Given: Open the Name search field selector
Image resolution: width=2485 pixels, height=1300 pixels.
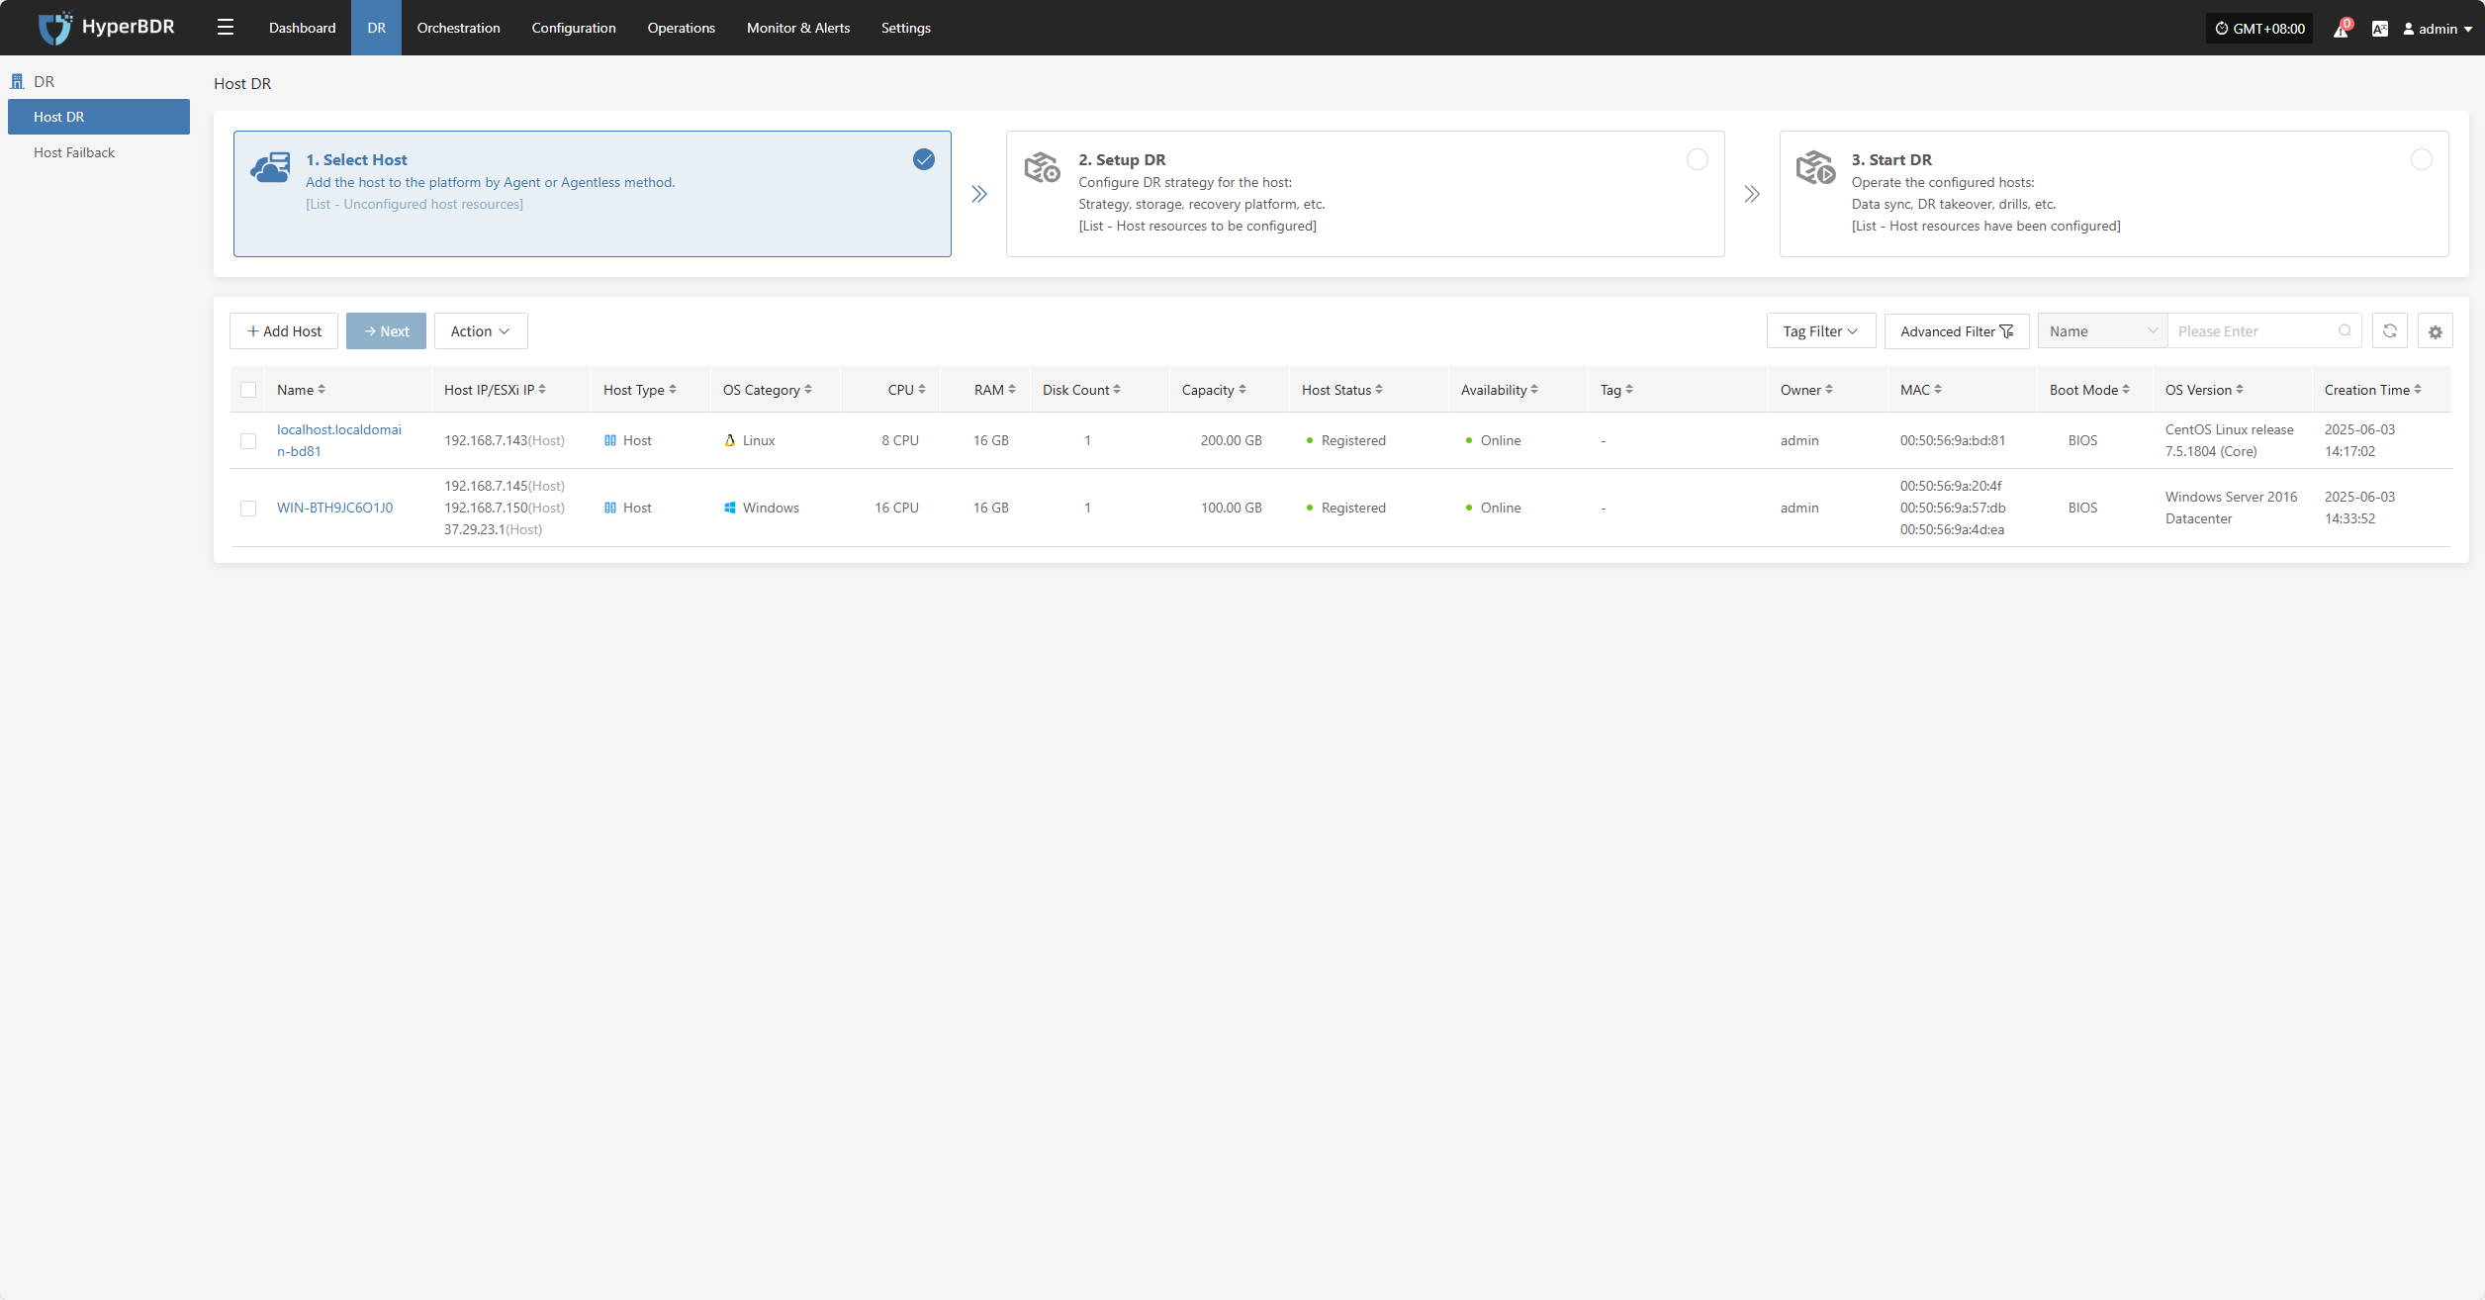Looking at the screenshot, I should pyautogui.click(x=2103, y=331).
